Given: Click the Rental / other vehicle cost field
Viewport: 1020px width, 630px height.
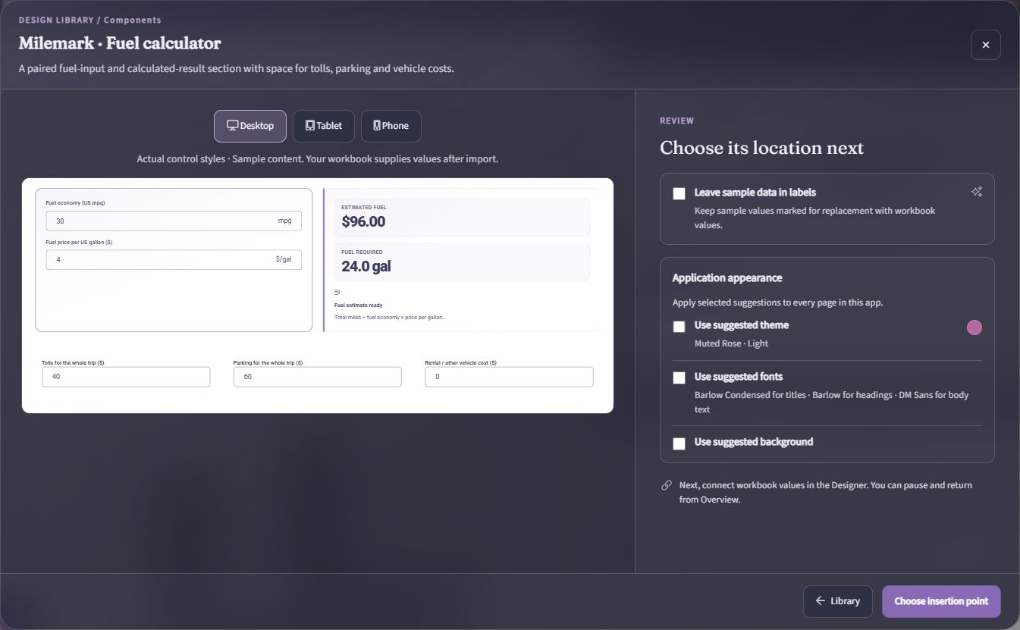Looking at the screenshot, I should click(x=509, y=377).
